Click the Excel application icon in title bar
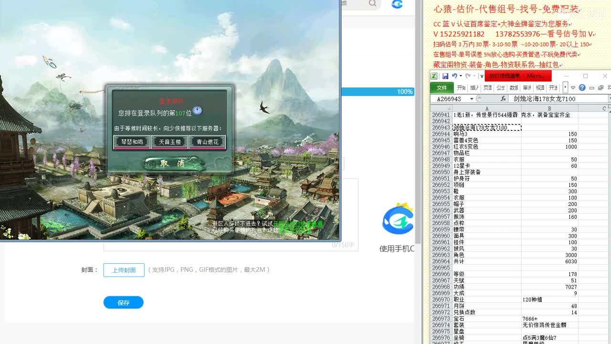This screenshot has width=611, height=344. [x=434, y=76]
